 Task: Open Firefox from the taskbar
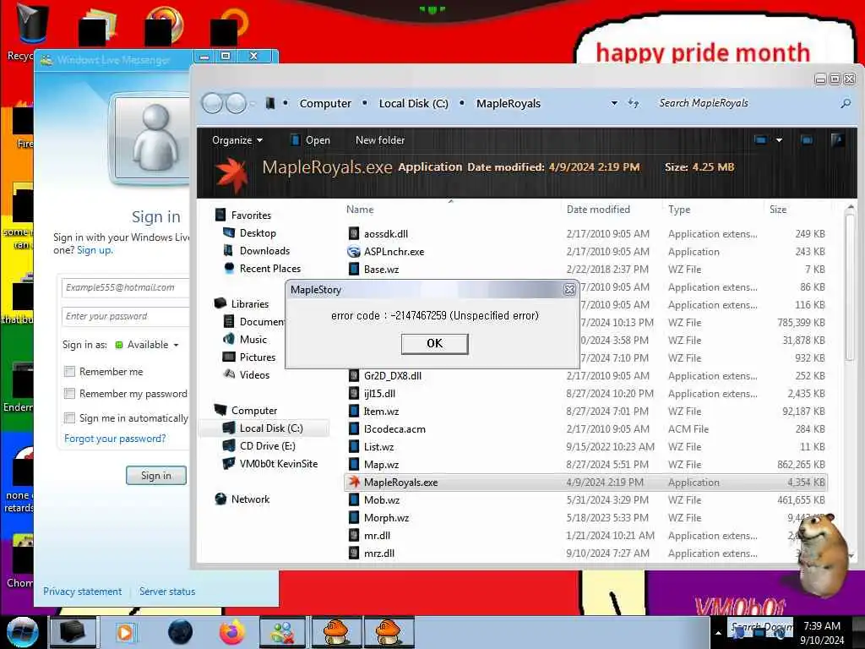point(232,632)
